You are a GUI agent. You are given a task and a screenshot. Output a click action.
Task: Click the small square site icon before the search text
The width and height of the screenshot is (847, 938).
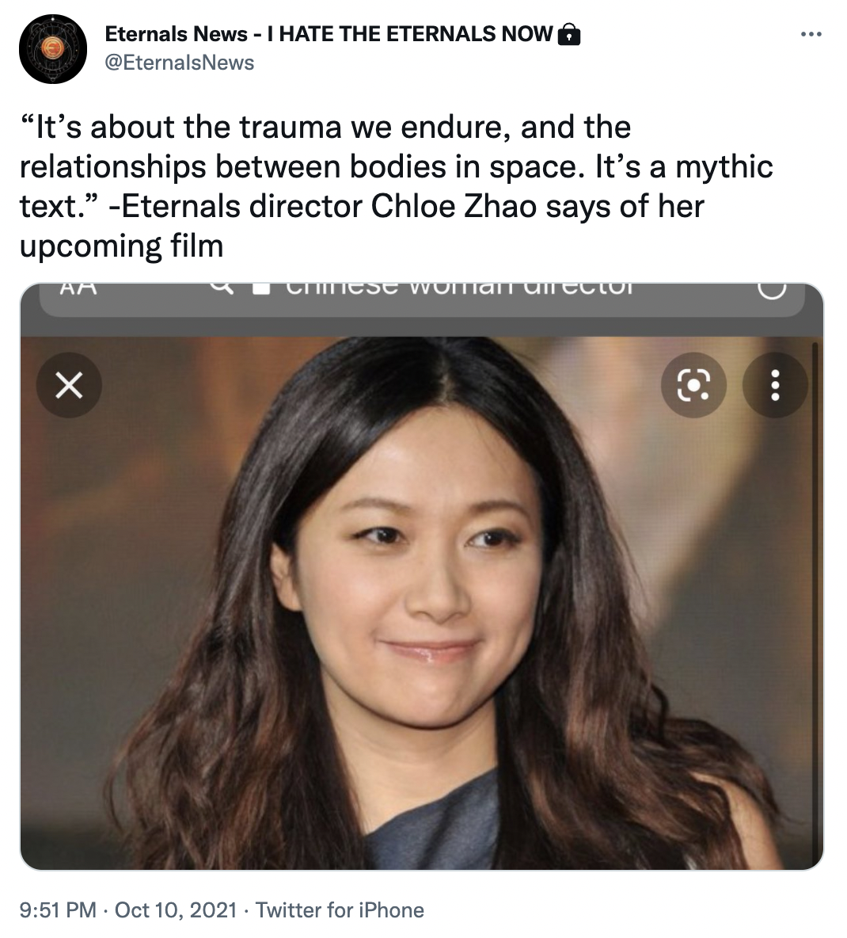point(261,288)
